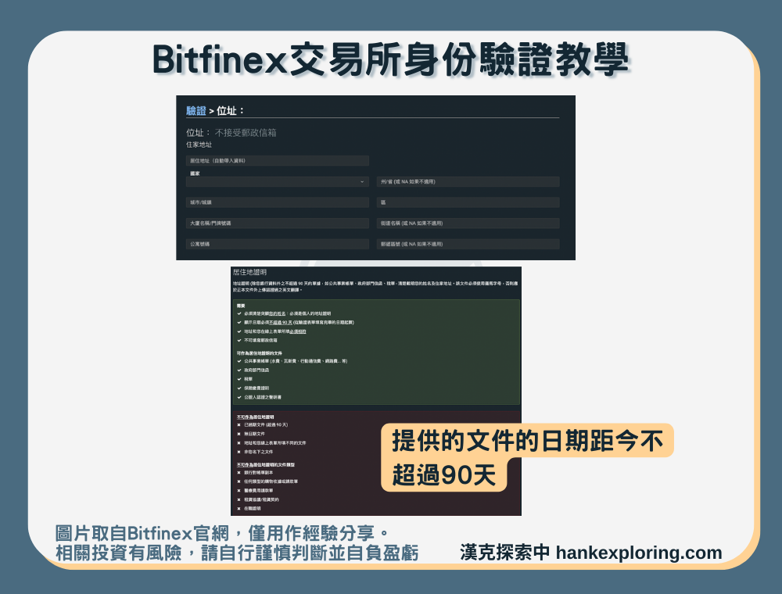Click X mark beside 醫療費用請款單

click(239, 490)
